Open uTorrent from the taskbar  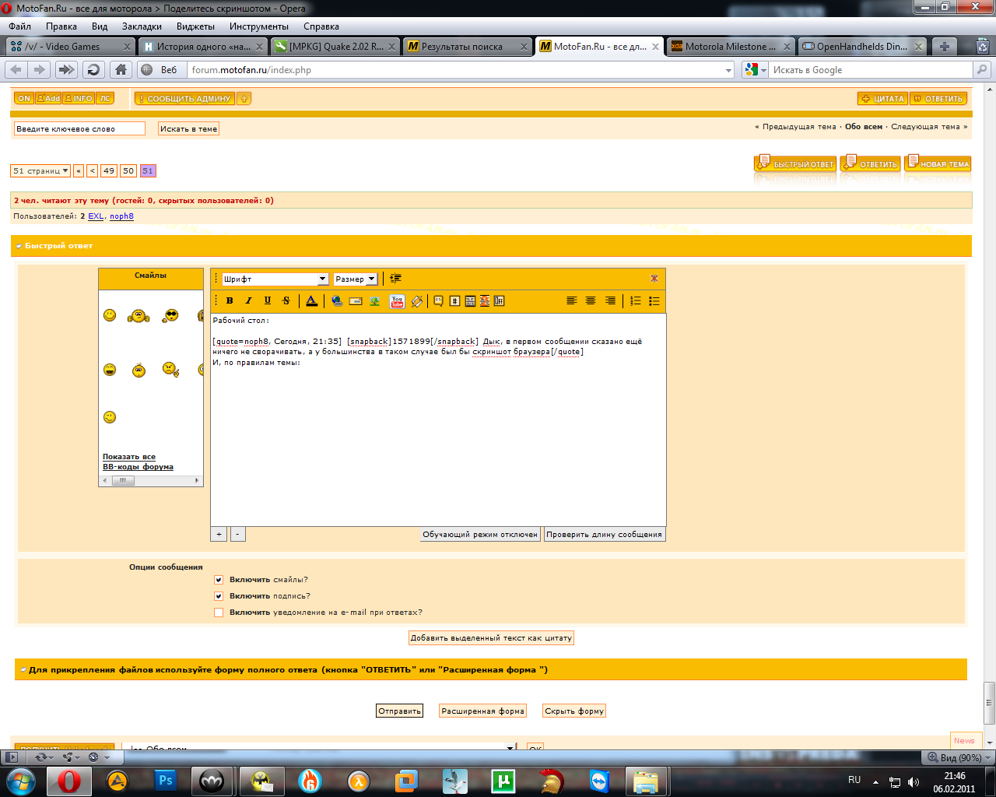click(x=503, y=780)
